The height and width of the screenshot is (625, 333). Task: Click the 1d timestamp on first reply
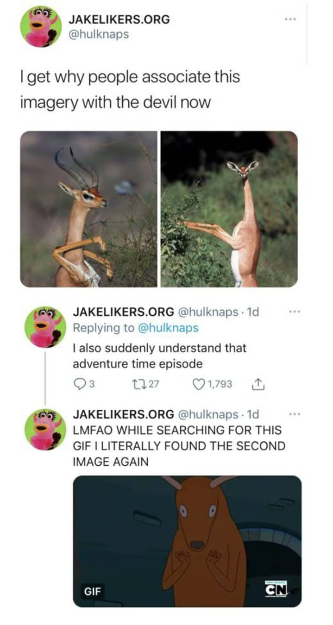(253, 312)
